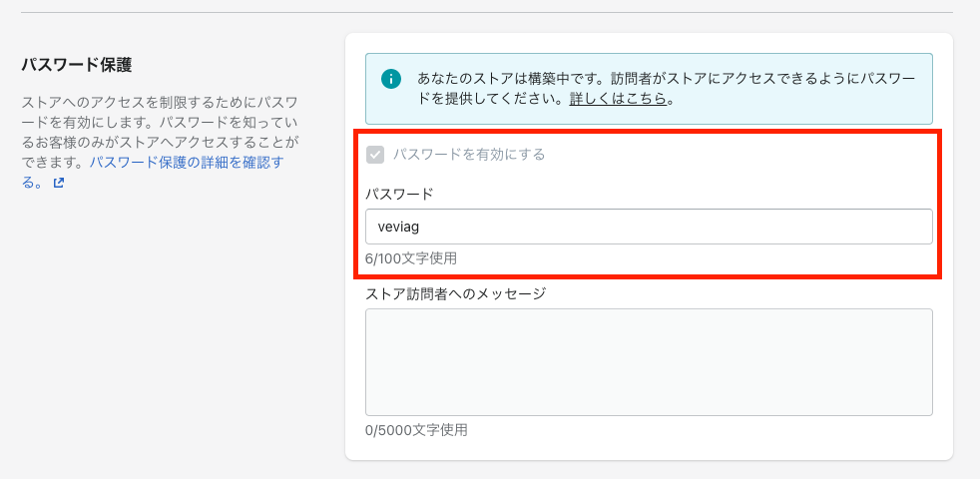The height and width of the screenshot is (479, 980).
Task: Focus the password field containing veviag
Action: tap(649, 227)
